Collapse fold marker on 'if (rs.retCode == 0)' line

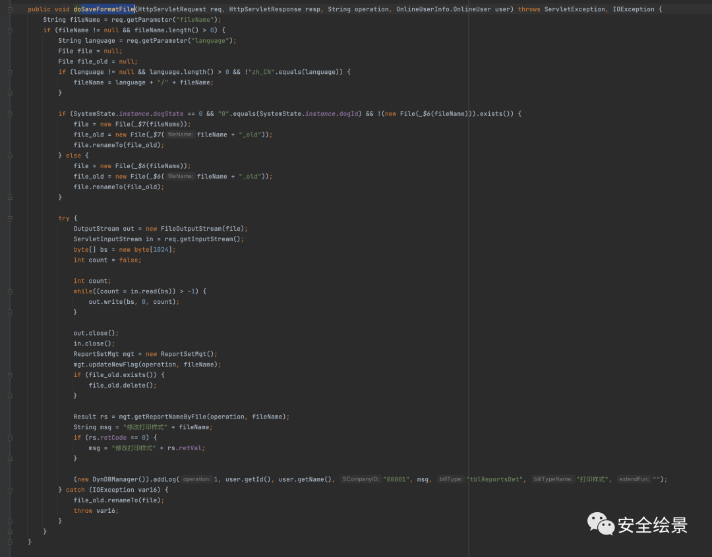click(10, 438)
